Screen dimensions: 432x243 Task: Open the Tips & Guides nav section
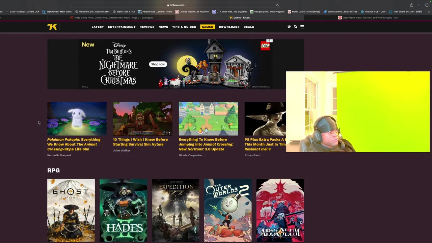coord(184,27)
